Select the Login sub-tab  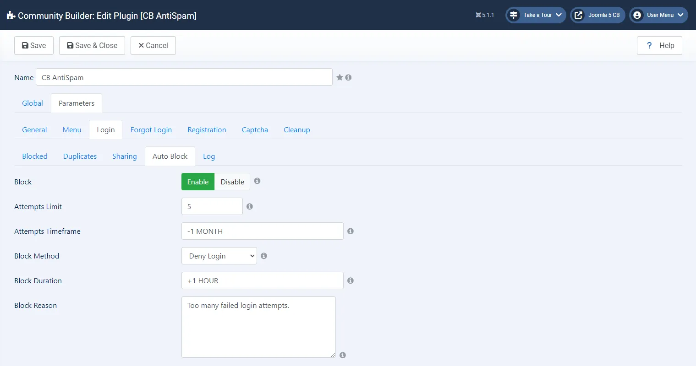(x=106, y=129)
